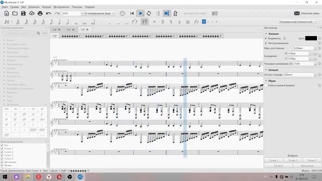Click the Точка 2 select button
The width and height of the screenshot is (322, 181).
coord(293,160)
